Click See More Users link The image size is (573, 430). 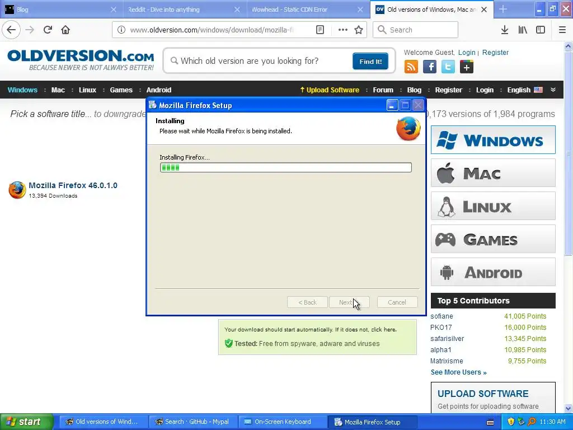(x=459, y=372)
